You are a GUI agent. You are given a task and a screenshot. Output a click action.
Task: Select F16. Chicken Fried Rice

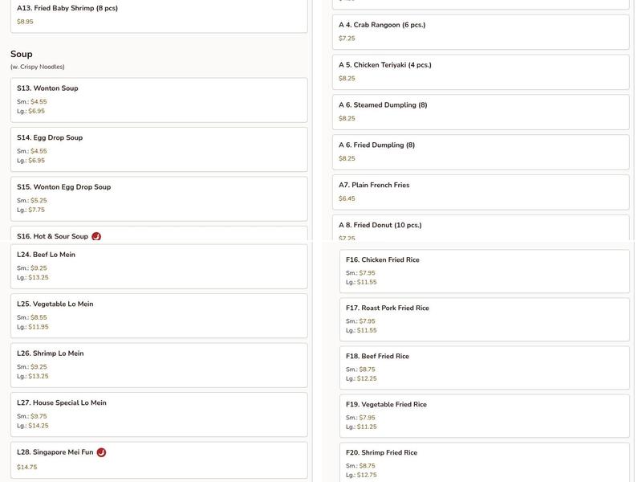pyautogui.click(x=484, y=271)
